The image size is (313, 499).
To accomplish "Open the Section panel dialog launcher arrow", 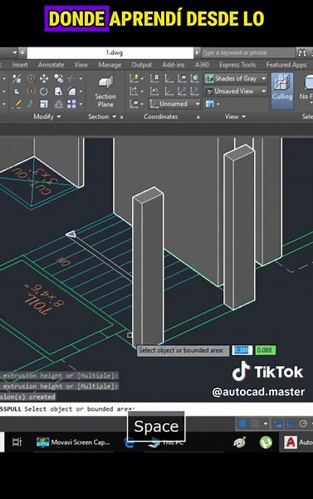I will 121,117.
